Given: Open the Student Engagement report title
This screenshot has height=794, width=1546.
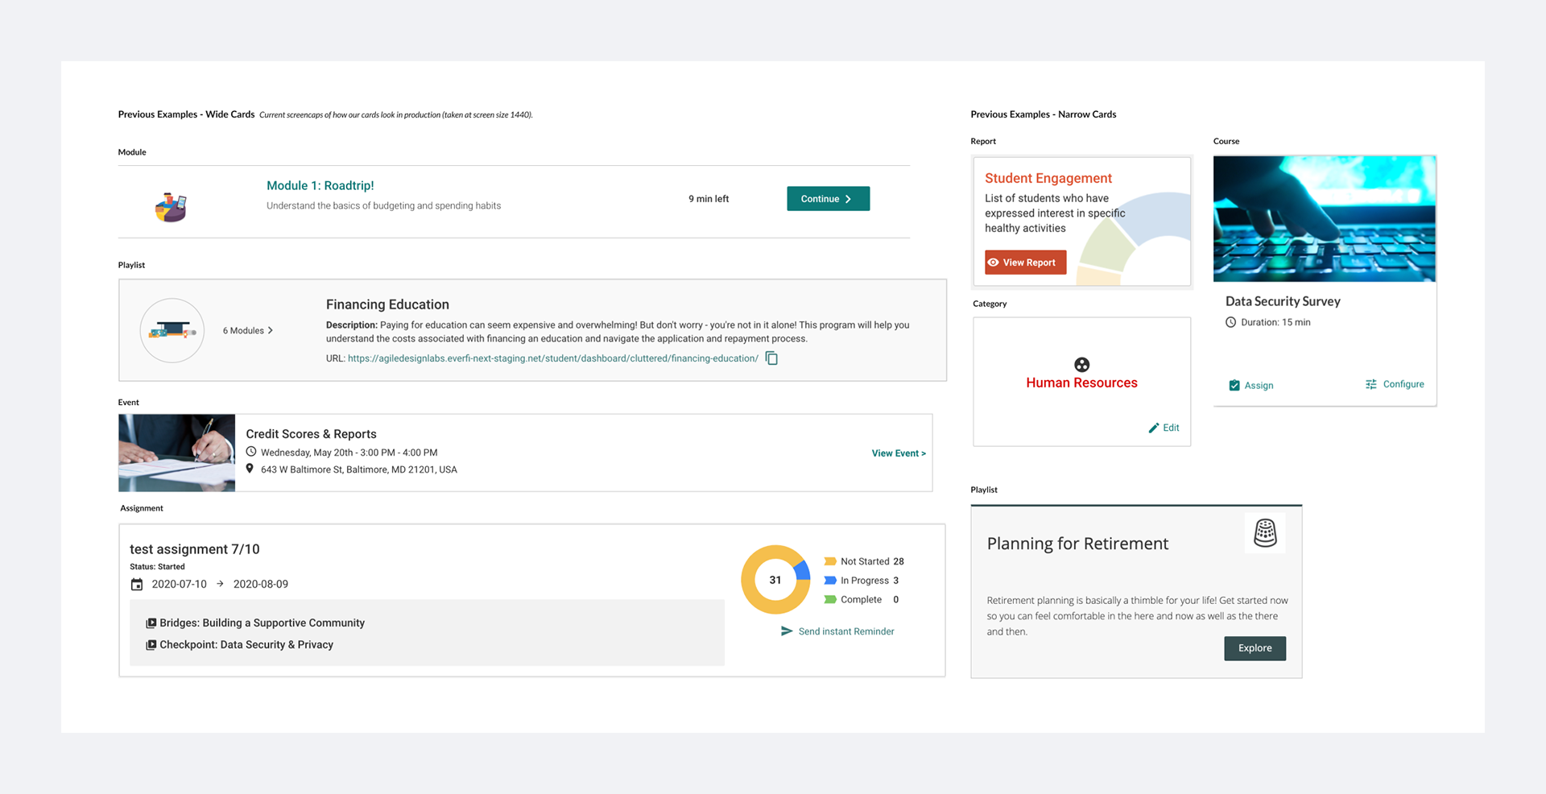Looking at the screenshot, I should (x=1048, y=178).
